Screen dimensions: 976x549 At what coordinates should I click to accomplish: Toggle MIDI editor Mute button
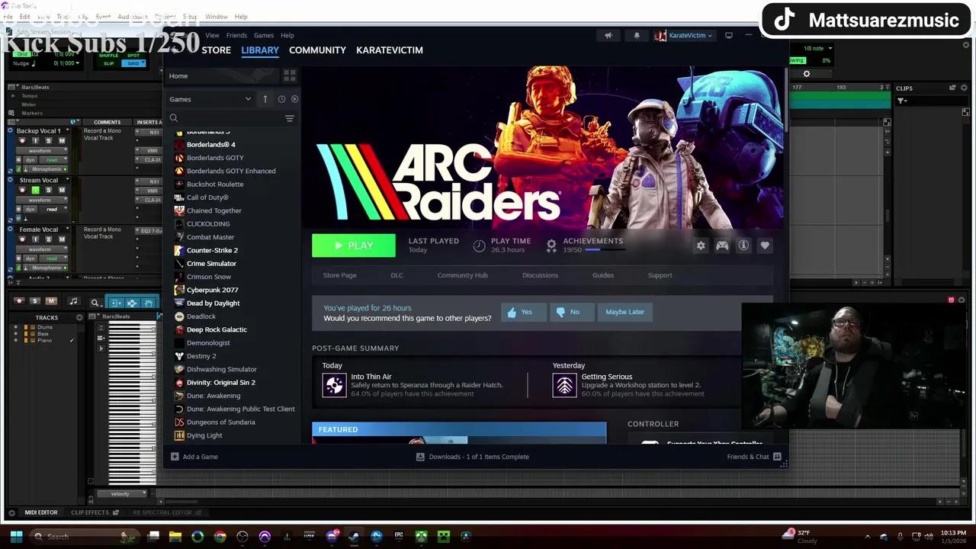pos(51,301)
